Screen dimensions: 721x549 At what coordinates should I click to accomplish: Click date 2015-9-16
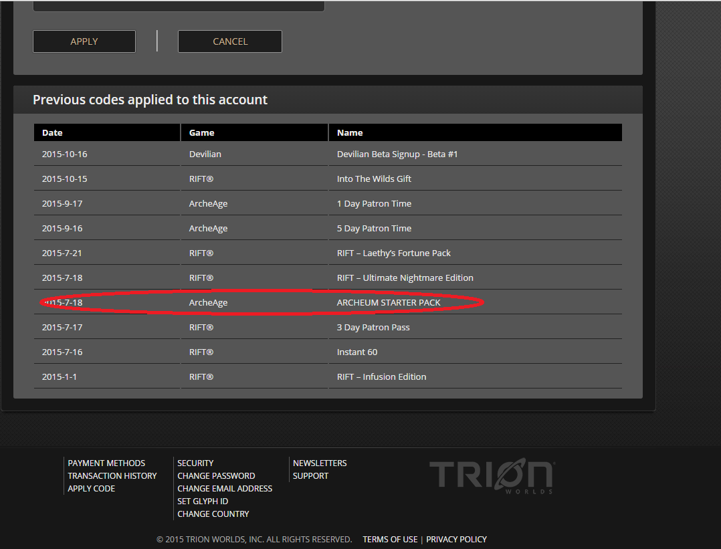click(x=62, y=229)
